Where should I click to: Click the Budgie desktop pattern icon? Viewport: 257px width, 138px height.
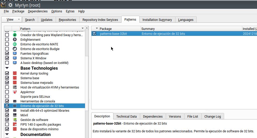pos(15,49)
